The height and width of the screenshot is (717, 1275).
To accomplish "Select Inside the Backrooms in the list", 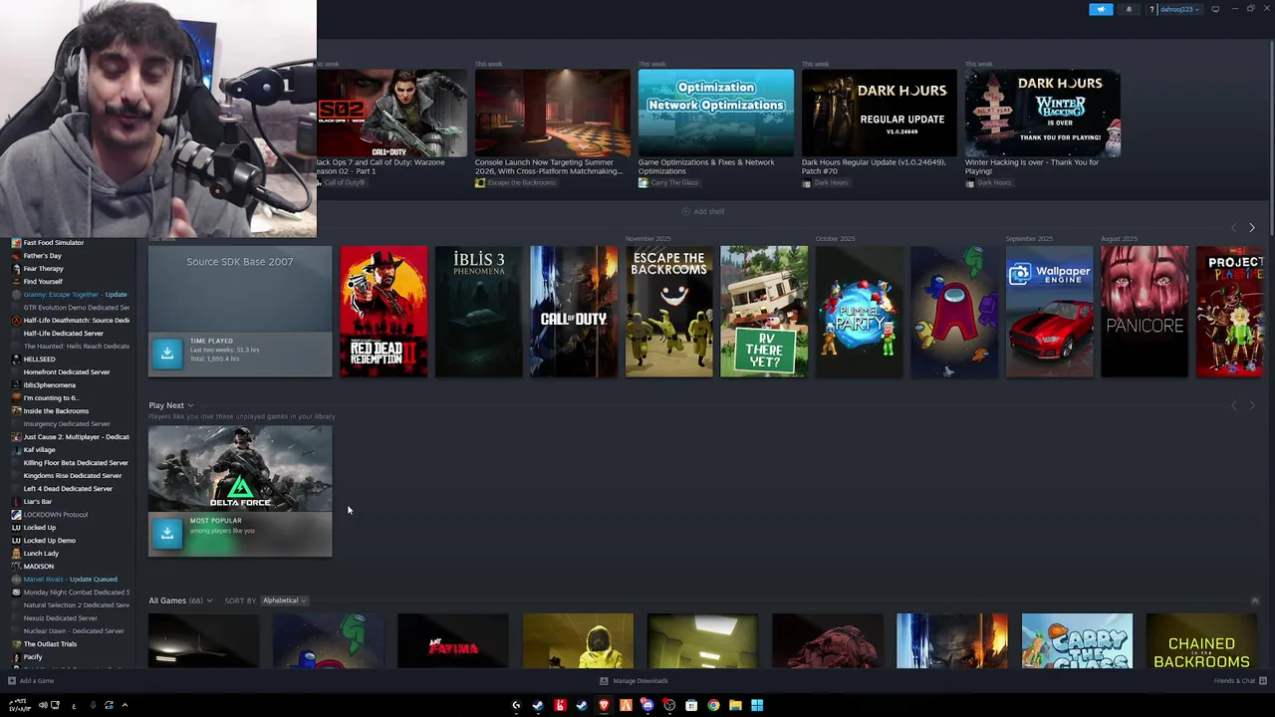I will [x=56, y=411].
